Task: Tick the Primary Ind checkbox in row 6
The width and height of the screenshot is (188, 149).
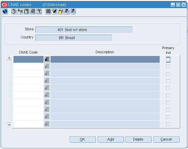Action: (x=168, y=95)
